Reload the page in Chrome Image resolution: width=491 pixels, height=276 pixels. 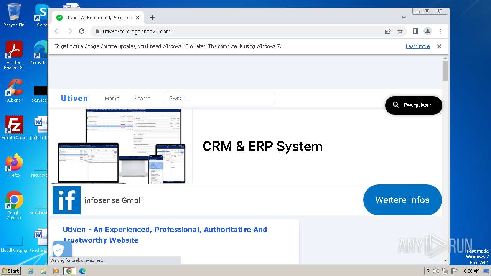coord(82,31)
